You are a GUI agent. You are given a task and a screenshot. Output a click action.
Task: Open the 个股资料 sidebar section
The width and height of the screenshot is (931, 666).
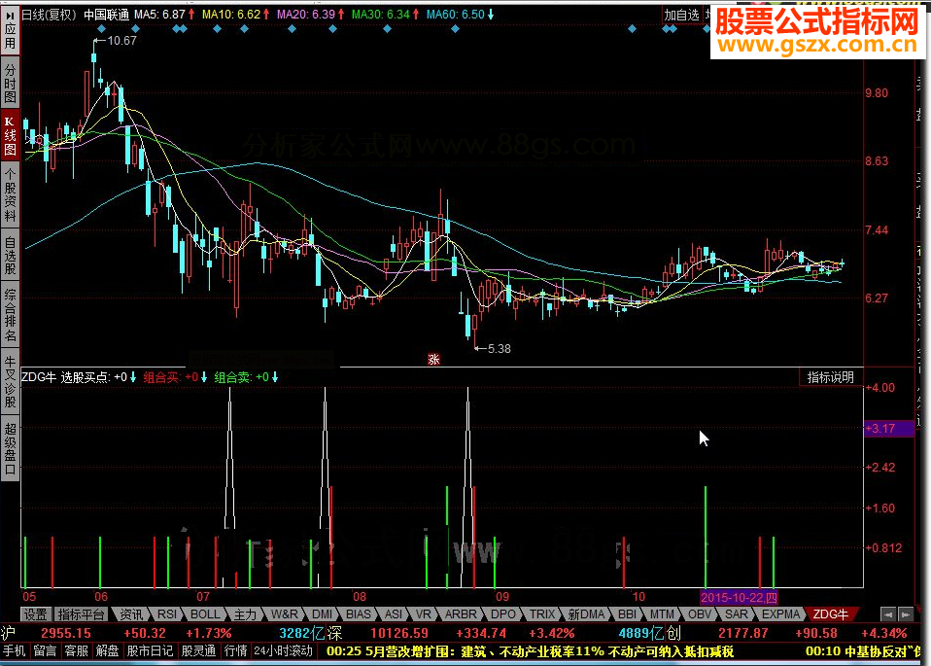pos(10,194)
